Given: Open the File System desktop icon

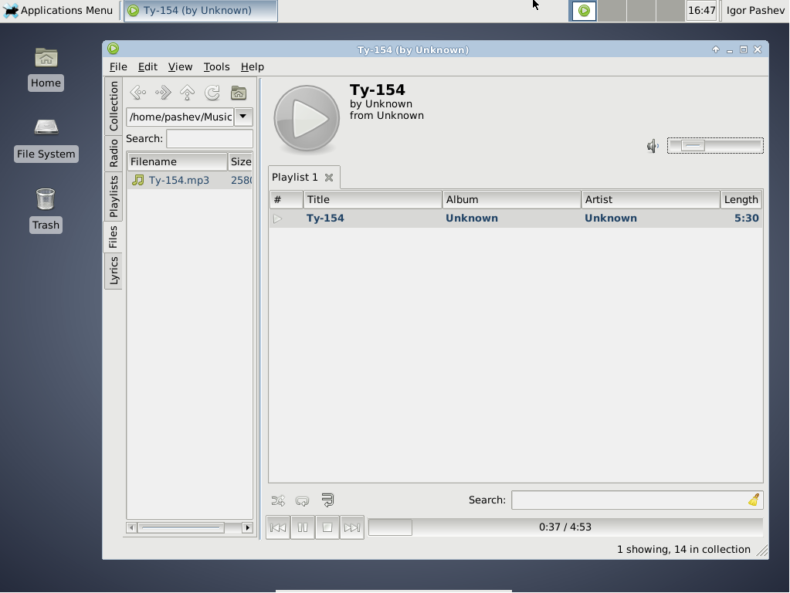Looking at the screenshot, I should tap(46, 140).
